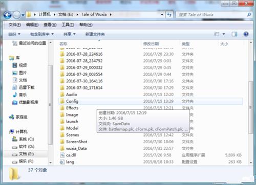Screen dimensions: 256x185
Task: Open the 优酷影视库 library
Action: 25,102
